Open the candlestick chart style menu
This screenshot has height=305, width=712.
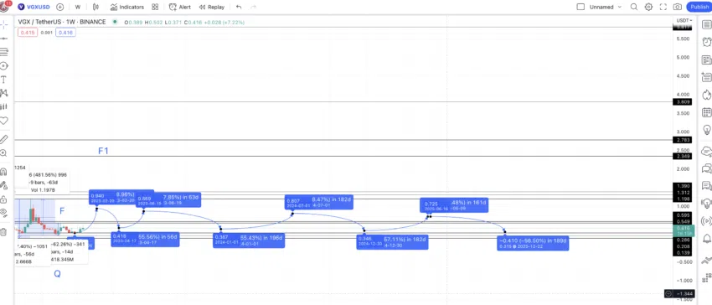pyautogui.click(x=95, y=7)
